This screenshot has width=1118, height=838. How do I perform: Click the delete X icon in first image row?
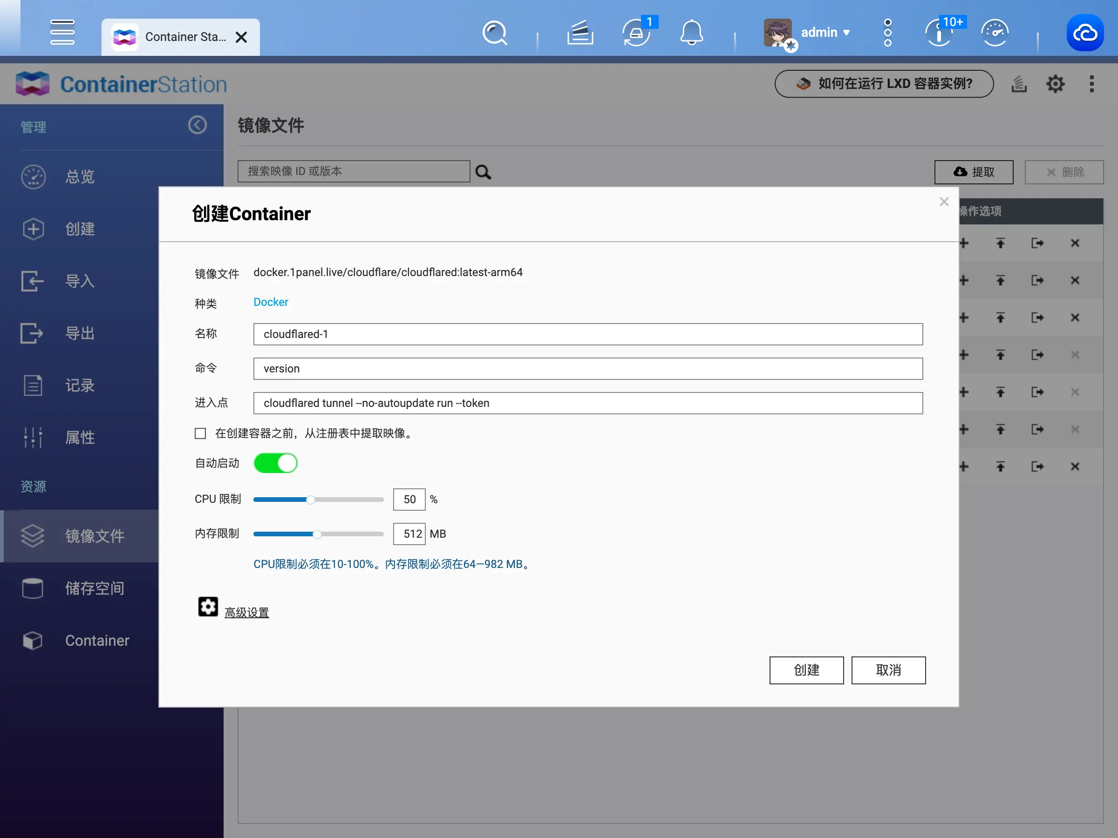(x=1075, y=243)
